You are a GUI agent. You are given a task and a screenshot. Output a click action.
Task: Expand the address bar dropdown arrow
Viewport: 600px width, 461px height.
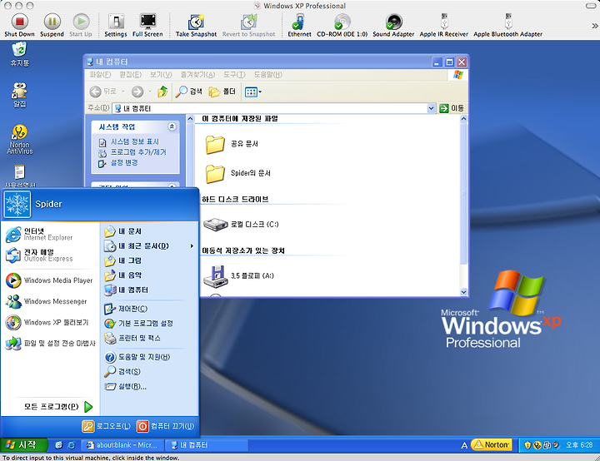(432, 108)
